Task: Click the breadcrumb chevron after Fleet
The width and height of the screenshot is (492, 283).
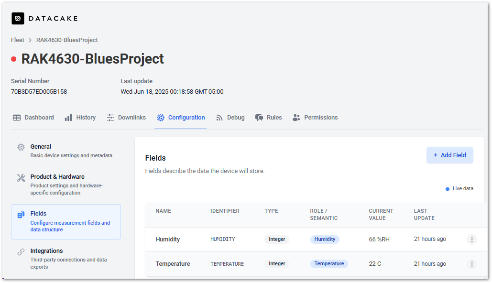Action: point(30,40)
